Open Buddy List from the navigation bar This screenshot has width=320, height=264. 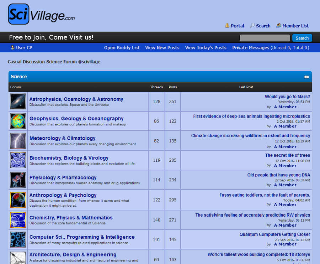122,47
